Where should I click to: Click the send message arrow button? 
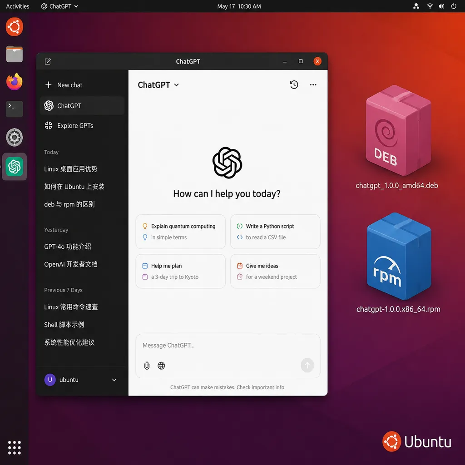[307, 365]
